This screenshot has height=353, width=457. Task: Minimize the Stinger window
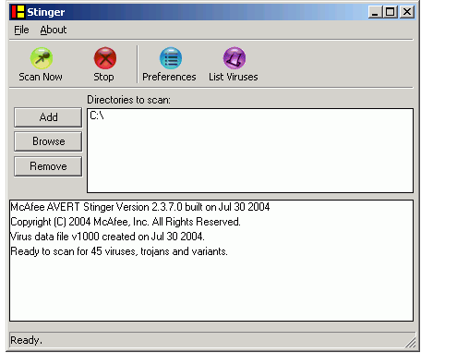(375, 12)
